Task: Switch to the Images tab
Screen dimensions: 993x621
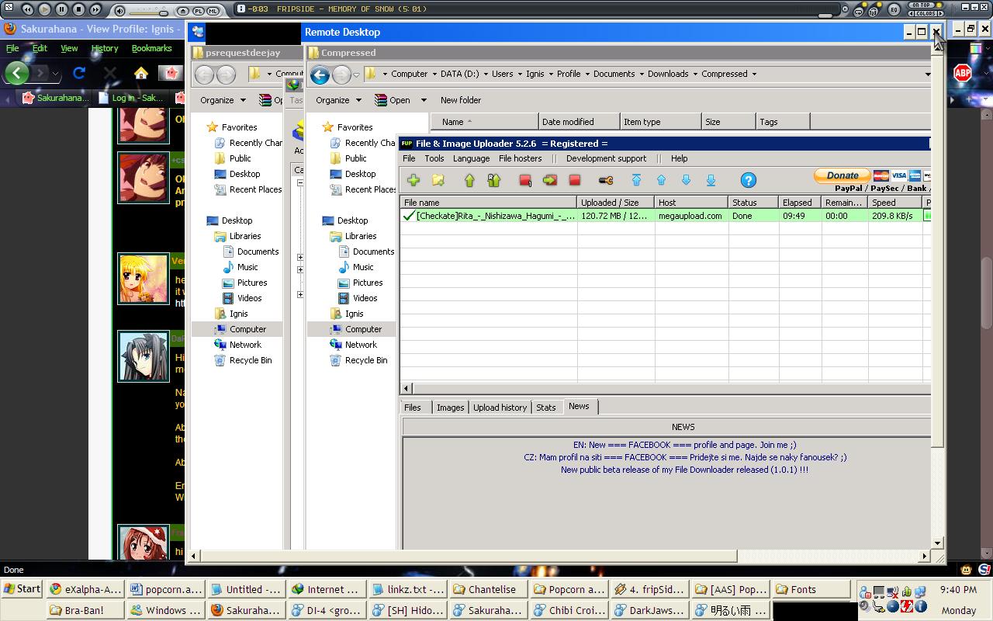Action: click(x=450, y=408)
